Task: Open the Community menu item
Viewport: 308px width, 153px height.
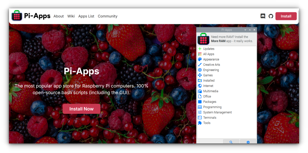Action: 107,16
